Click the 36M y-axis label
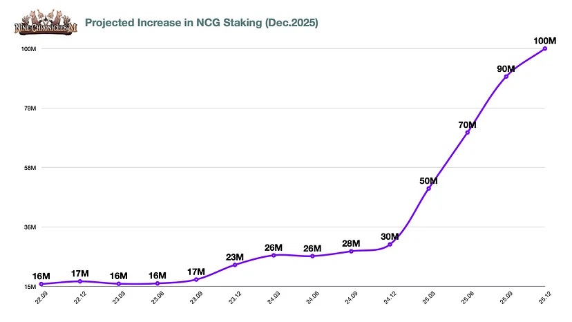The width and height of the screenshot is (572, 322). pos(30,227)
